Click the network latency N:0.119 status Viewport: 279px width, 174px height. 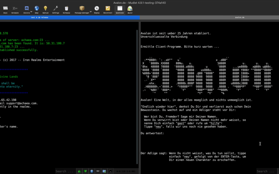point(126,171)
